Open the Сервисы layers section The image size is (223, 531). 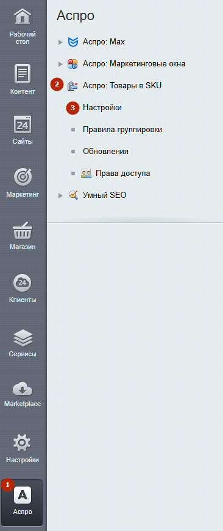[x=23, y=343]
